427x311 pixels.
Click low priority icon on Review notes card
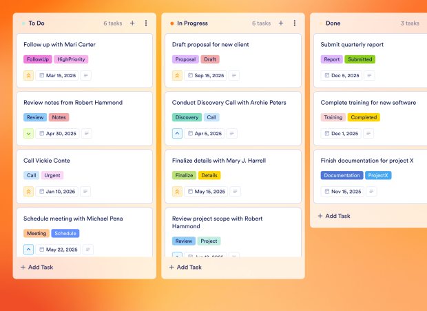pos(29,133)
